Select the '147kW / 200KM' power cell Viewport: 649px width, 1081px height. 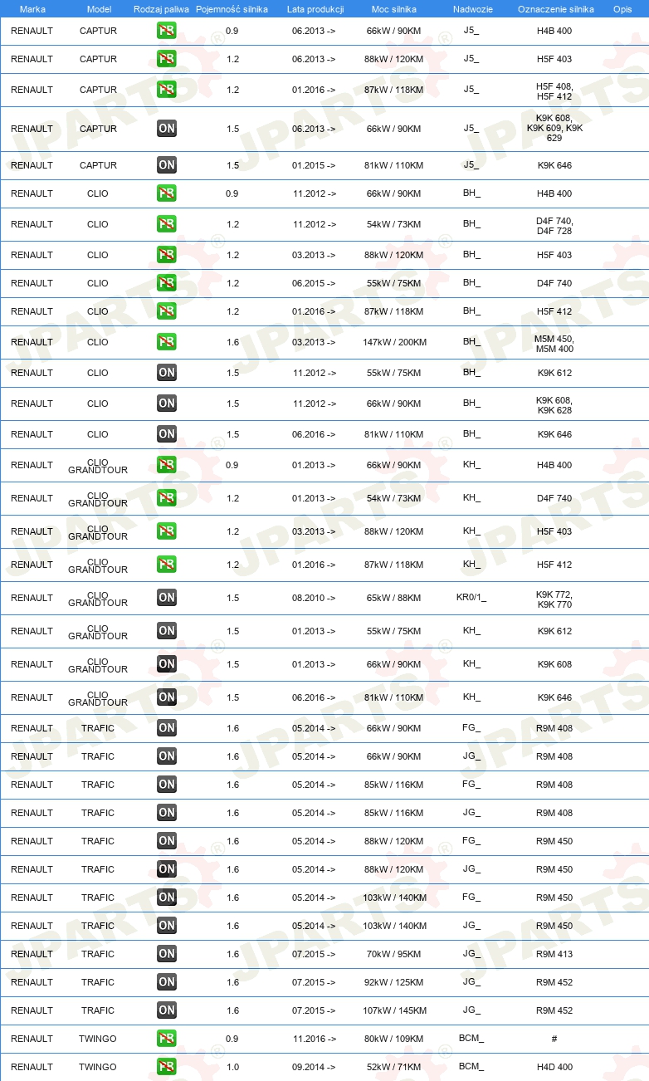point(394,342)
